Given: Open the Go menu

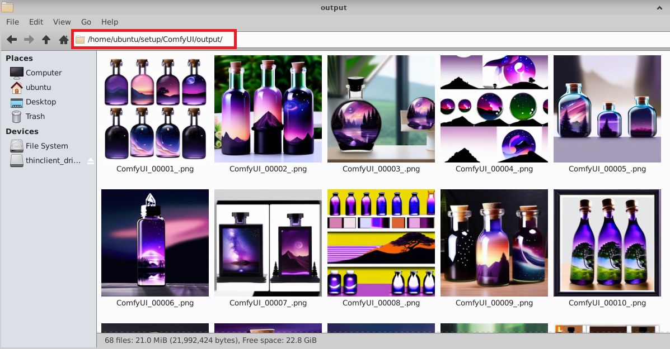Looking at the screenshot, I should click(x=86, y=22).
